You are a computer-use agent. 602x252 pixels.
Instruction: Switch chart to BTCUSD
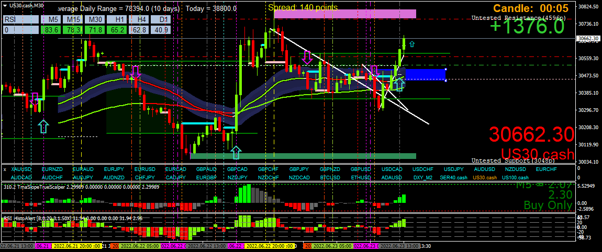[330, 178]
